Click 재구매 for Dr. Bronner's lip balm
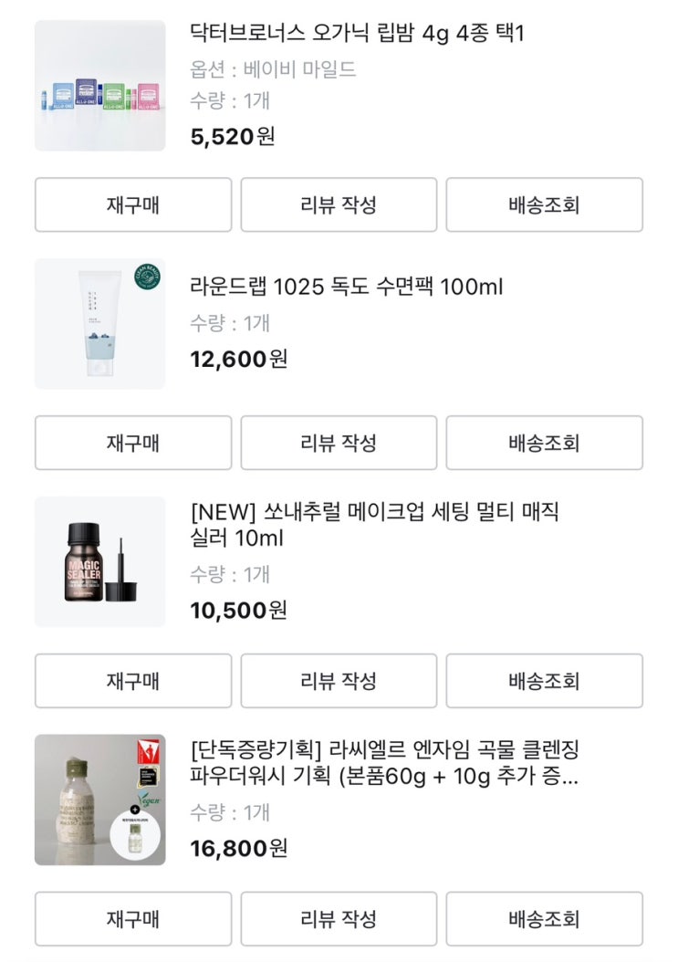 tap(133, 204)
